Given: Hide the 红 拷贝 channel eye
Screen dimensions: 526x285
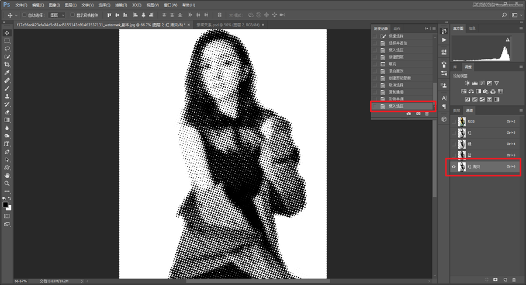Looking at the screenshot, I should (454, 167).
